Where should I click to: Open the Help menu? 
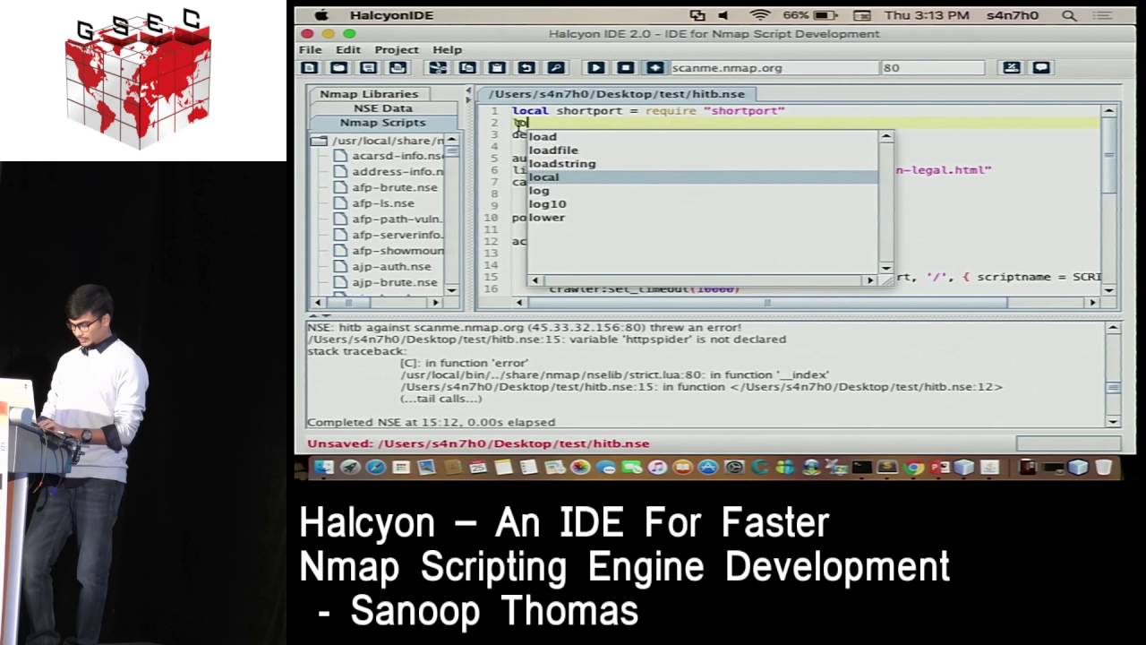(448, 49)
